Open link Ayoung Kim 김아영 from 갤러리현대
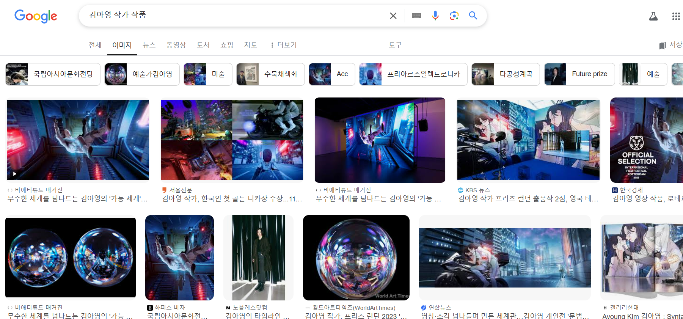The width and height of the screenshot is (683, 319). point(642,316)
